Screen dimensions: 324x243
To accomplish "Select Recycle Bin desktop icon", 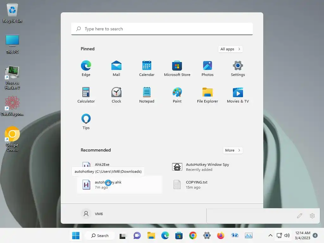I will coord(12,13).
